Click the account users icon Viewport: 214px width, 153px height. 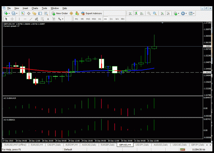[77, 13]
